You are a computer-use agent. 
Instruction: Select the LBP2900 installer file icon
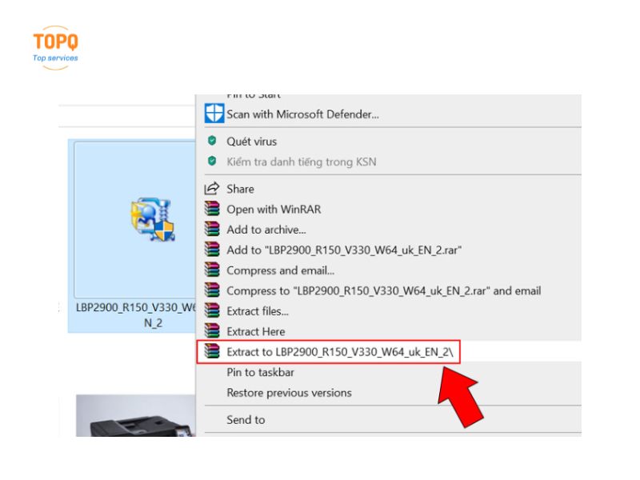click(x=153, y=219)
